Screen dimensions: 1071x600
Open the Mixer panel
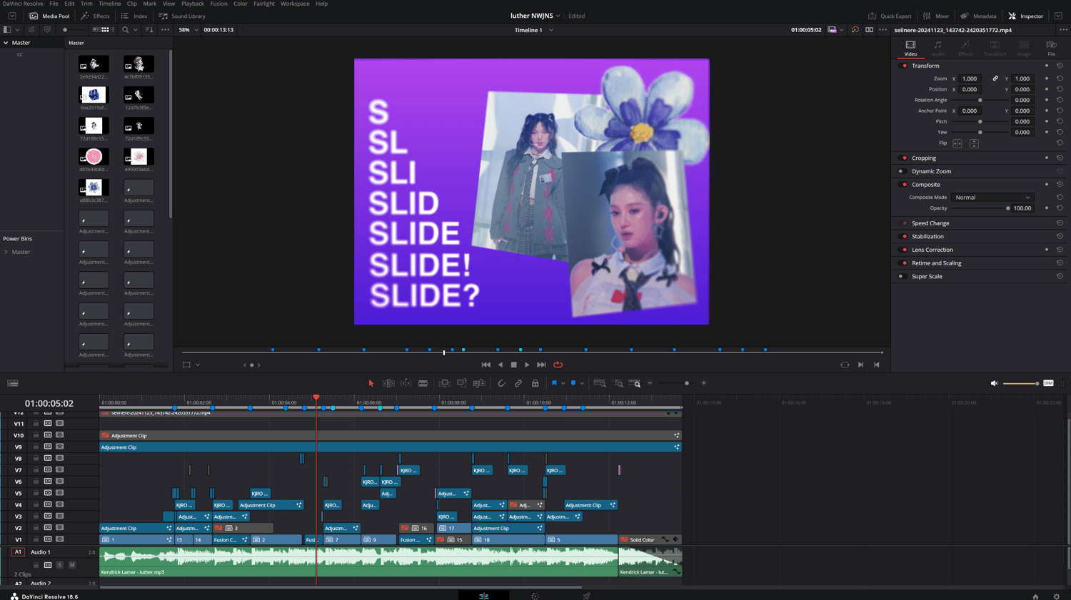[x=936, y=16]
